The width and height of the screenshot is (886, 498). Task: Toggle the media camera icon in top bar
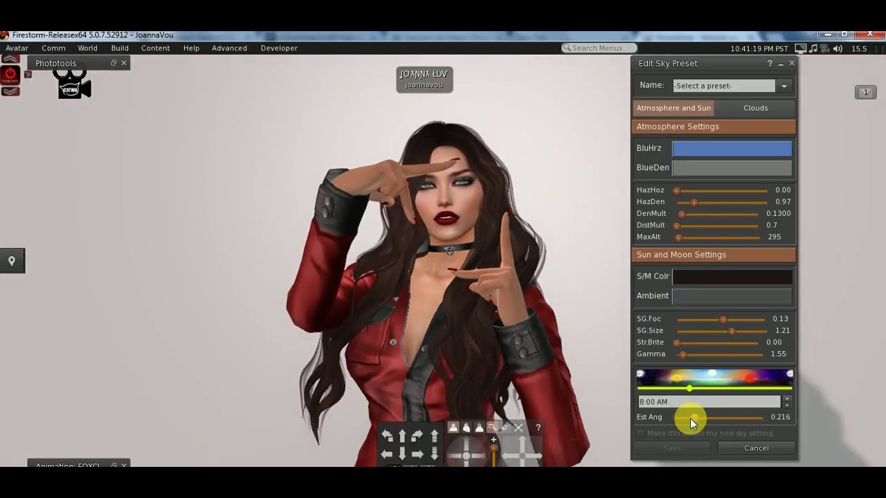[x=825, y=48]
